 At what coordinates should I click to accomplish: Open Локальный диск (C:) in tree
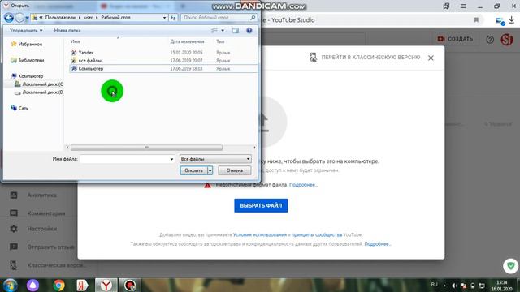[x=39, y=84]
